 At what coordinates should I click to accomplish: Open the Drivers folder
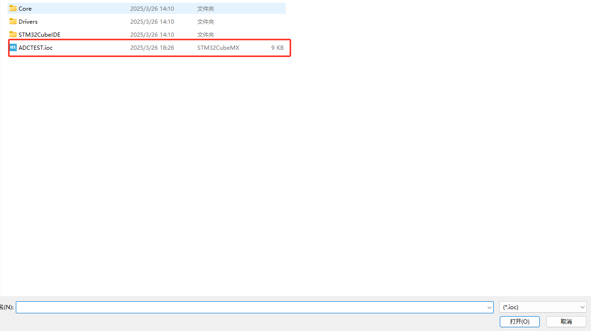(x=28, y=21)
